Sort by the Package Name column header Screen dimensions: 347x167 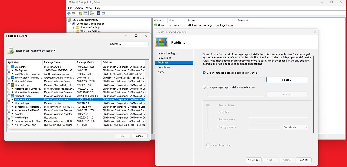59,62
